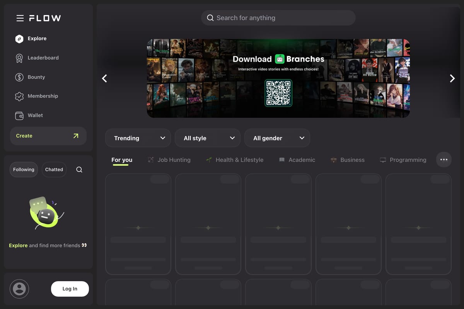Open the sidebar chat search icon
The height and width of the screenshot is (309, 464).
pyautogui.click(x=79, y=170)
